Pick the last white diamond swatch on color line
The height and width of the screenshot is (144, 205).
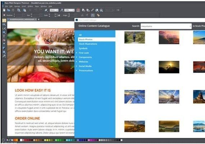tap(122, 140)
